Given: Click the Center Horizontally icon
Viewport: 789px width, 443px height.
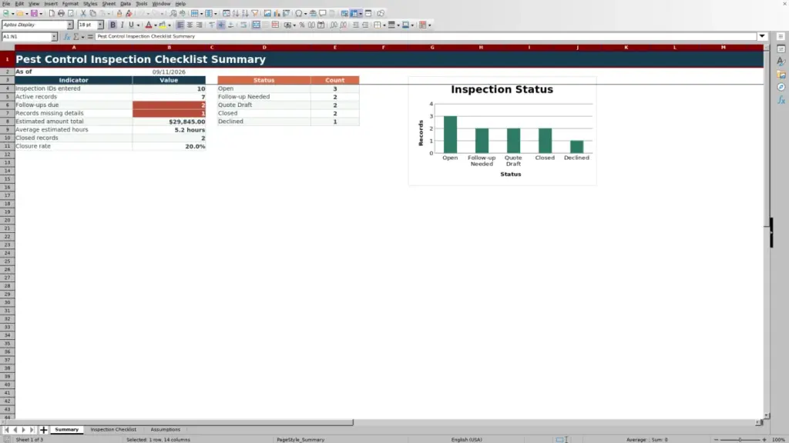Looking at the screenshot, I should (190, 25).
